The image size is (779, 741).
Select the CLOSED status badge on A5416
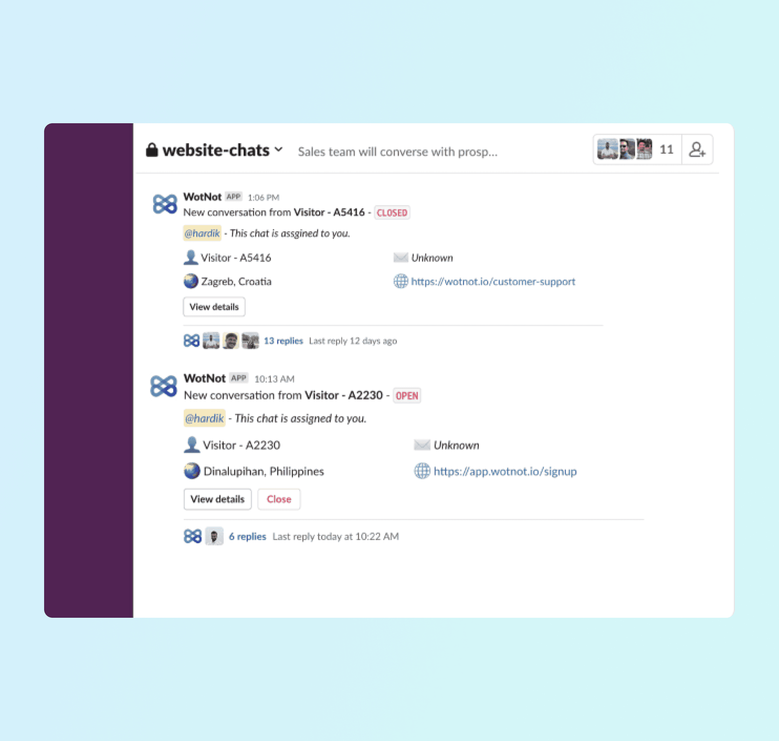(390, 213)
